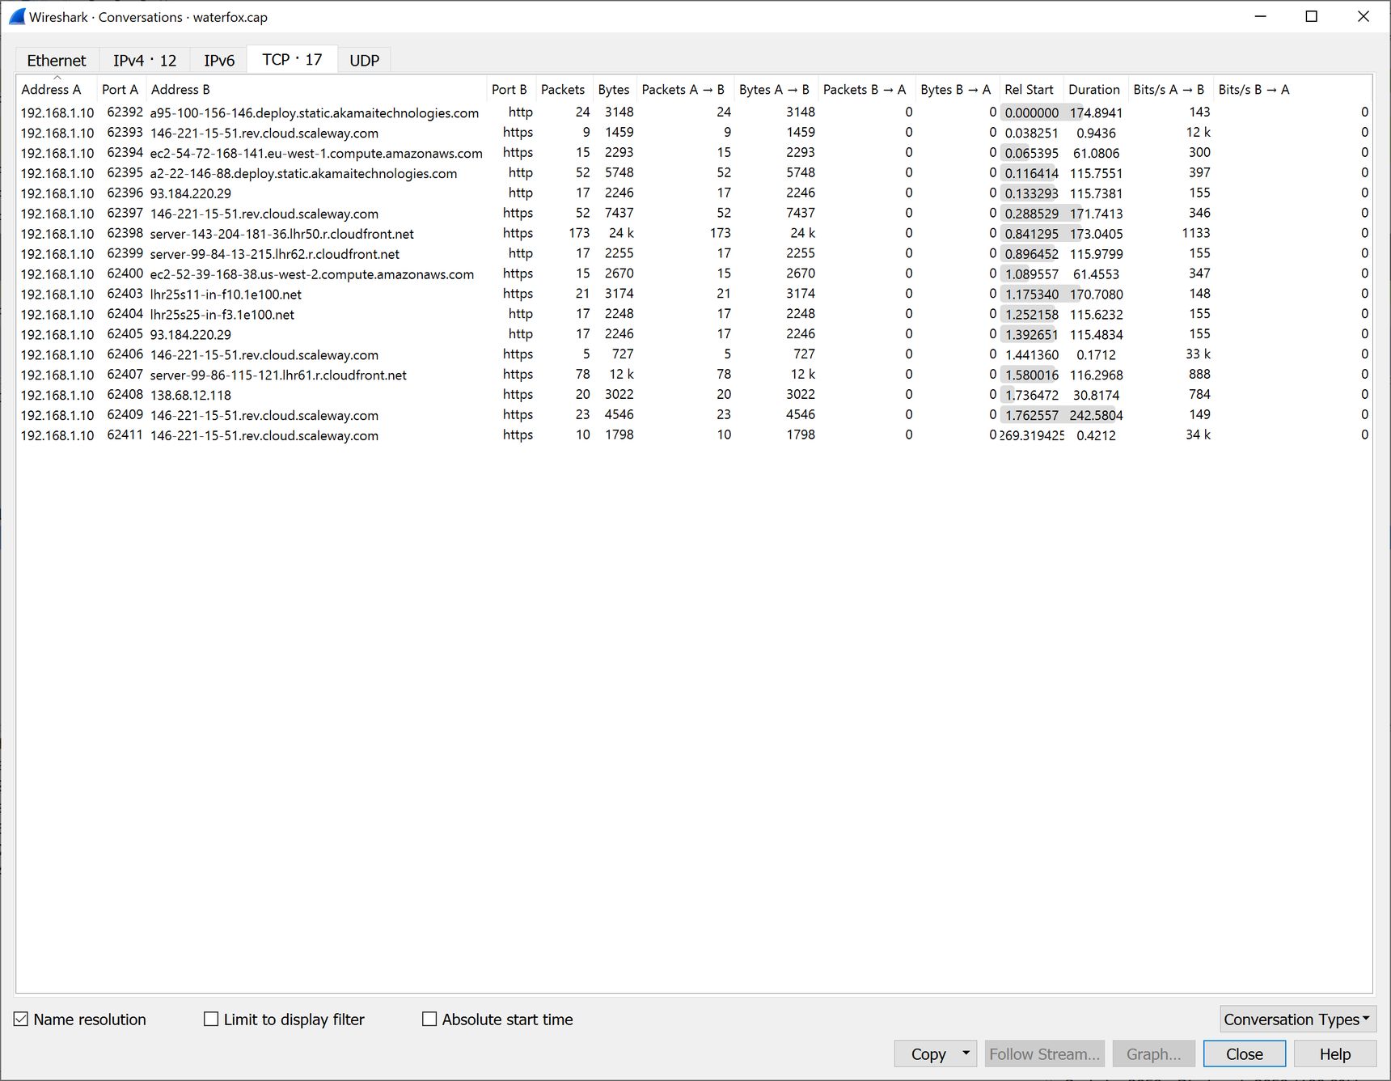Open the Copy button dropdown arrow
This screenshot has height=1081, width=1391.
(x=966, y=1053)
